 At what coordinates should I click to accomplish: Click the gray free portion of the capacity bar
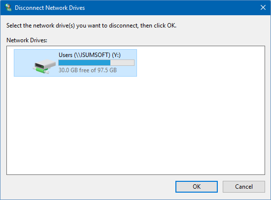coord(122,62)
